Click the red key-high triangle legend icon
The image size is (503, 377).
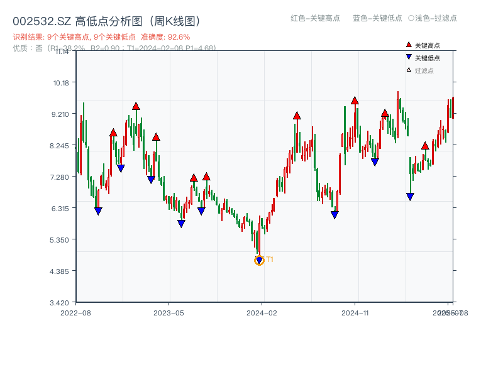tap(409, 45)
